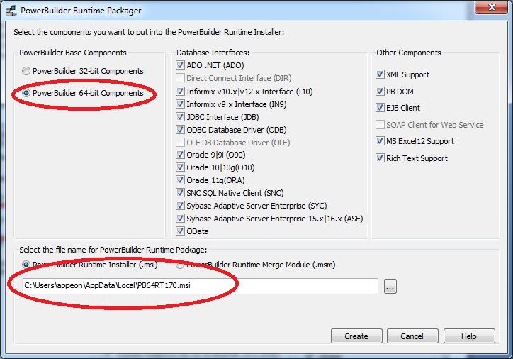The width and height of the screenshot is (513, 359).
Task: Disable XML Support component
Action: click(x=380, y=74)
